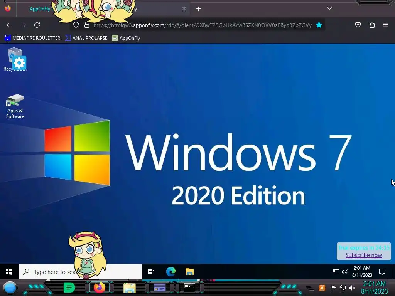Expand the list-all-tabs dropdown arrow
395x296 pixels.
[329, 8]
